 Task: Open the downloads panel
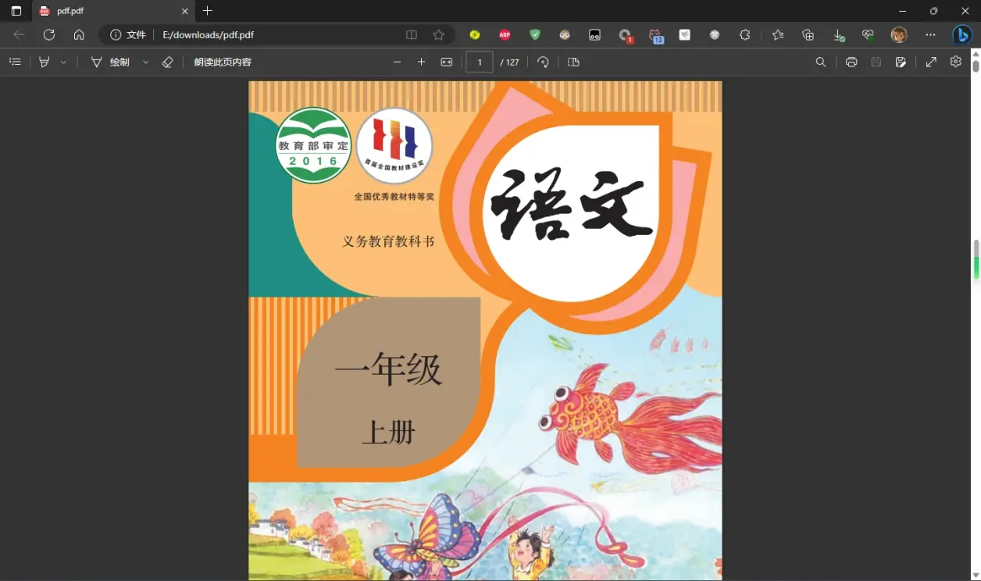tap(838, 35)
